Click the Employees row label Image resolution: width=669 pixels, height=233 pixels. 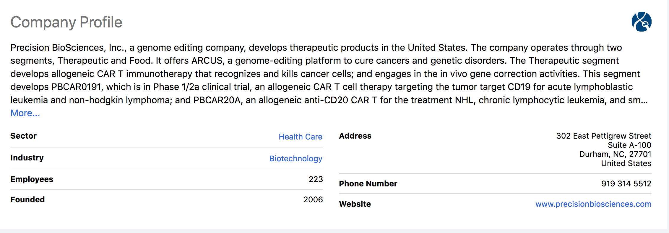tap(32, 179)
